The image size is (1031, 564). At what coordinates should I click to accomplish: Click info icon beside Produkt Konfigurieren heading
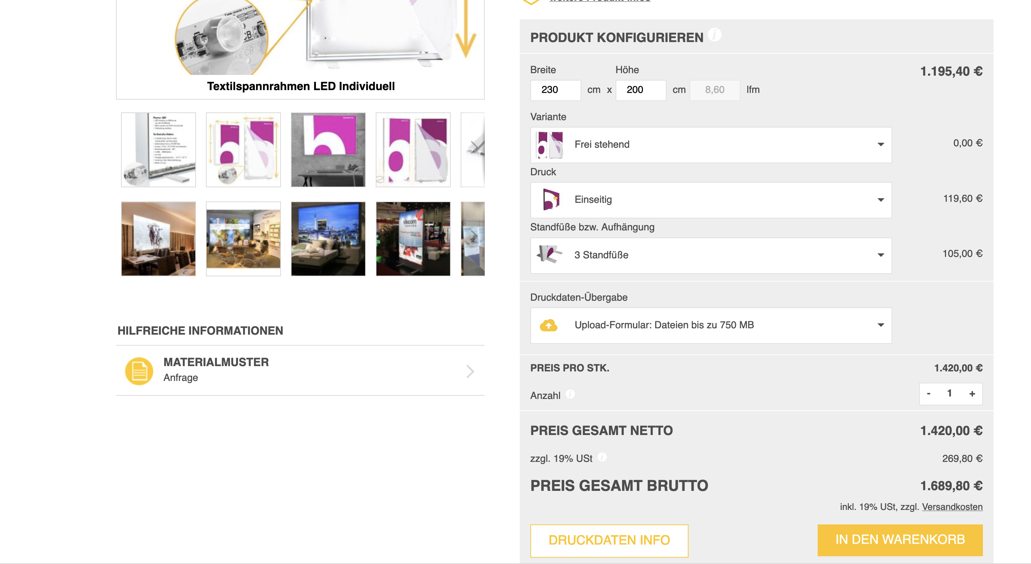714,35
